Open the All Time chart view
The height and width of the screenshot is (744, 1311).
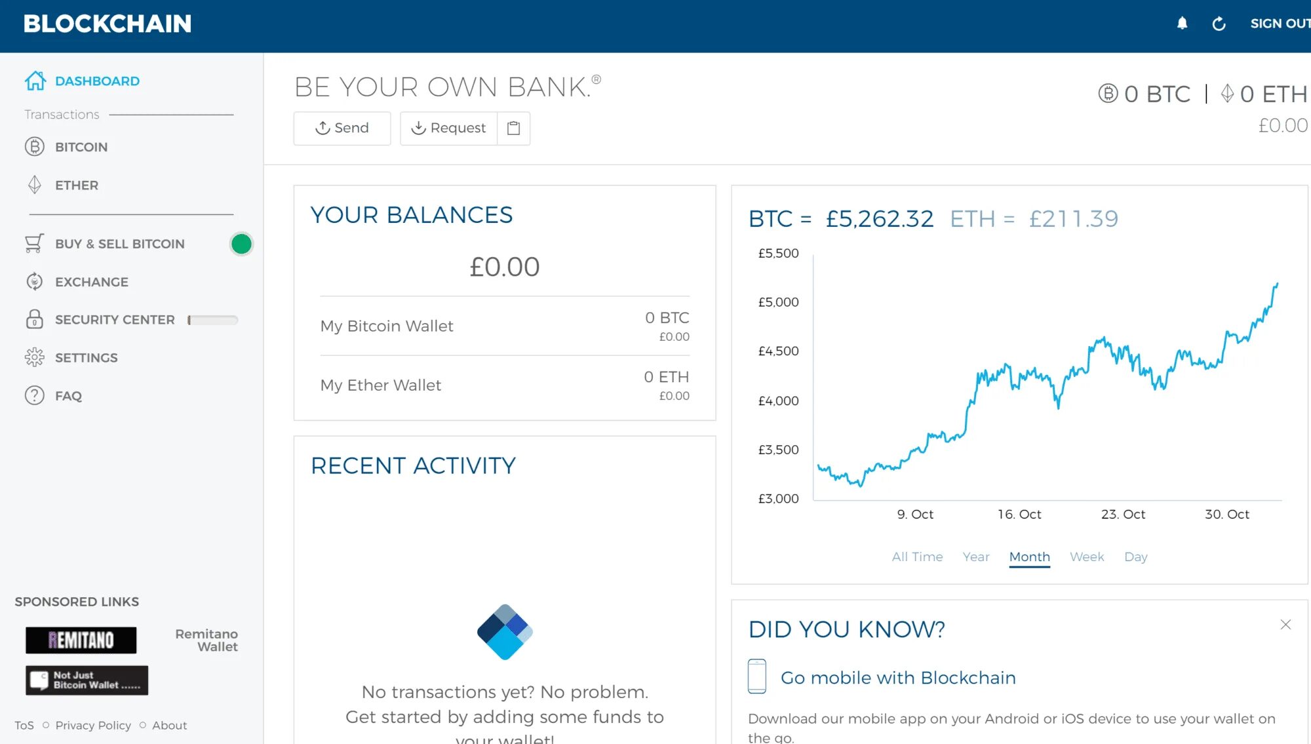(x=916, y=557)
